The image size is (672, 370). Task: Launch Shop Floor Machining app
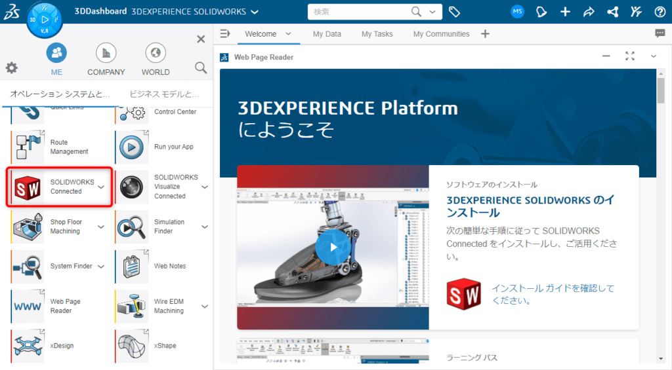[x=28, y=227]
